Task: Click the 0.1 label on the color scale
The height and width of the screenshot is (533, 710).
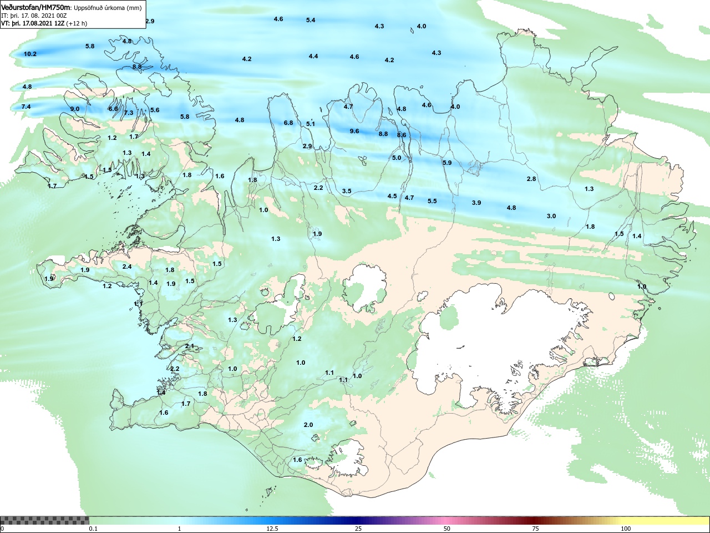Action: click(x=94, y=529)
